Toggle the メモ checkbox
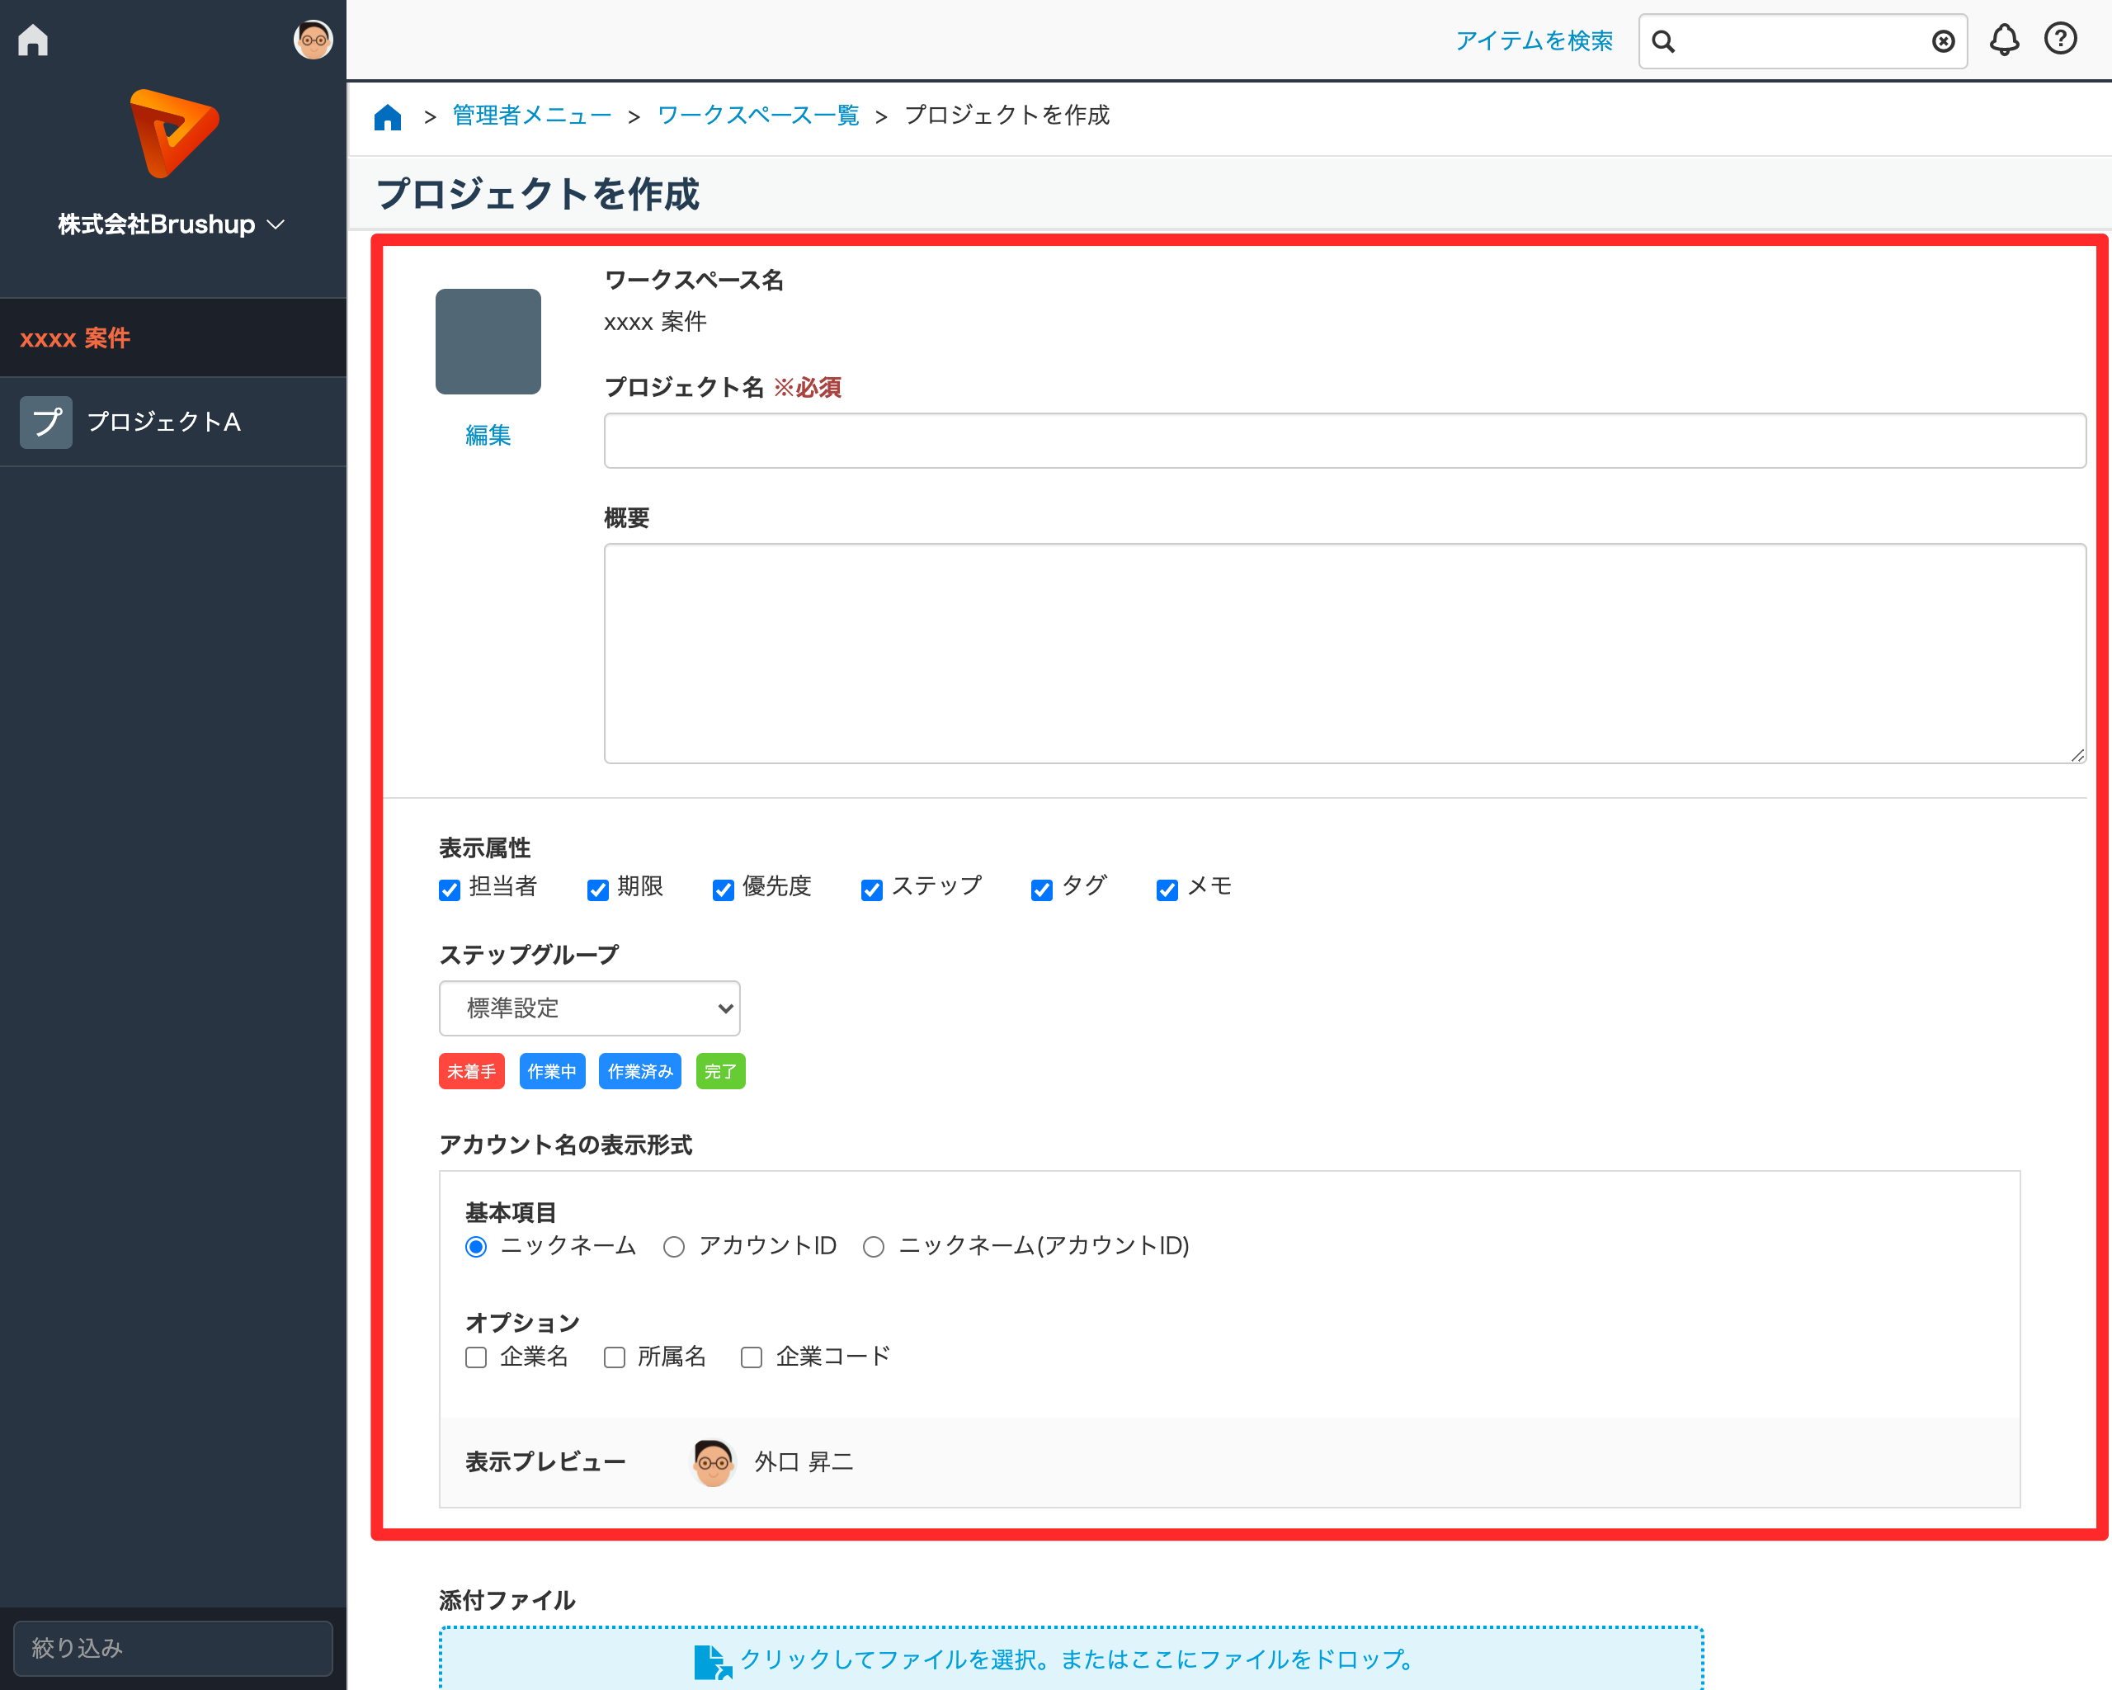This screenshot has width=2112, height=1690. tap(1167, 890)
